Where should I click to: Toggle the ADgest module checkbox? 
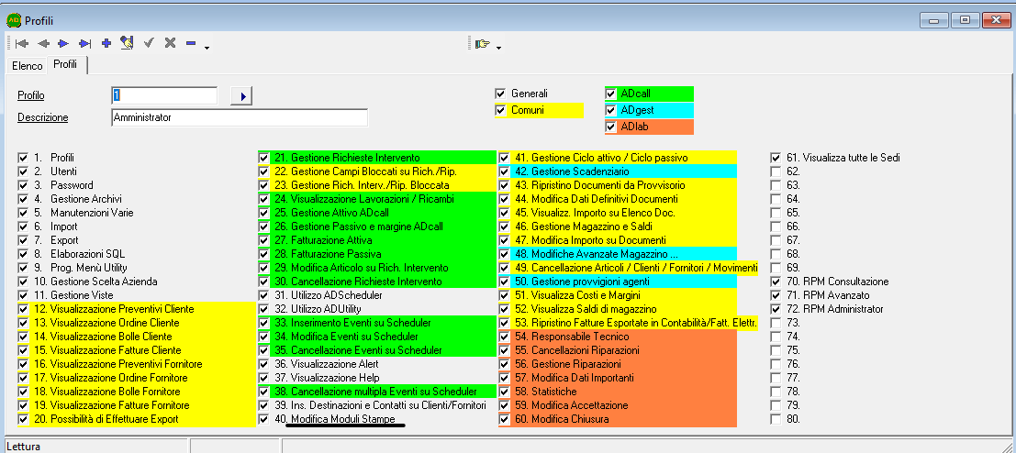point(611,110)
